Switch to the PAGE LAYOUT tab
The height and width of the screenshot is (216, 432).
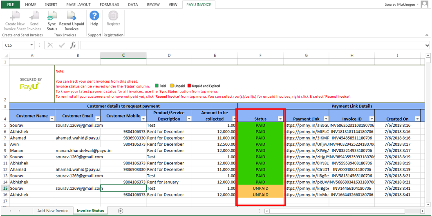(79, 4)
